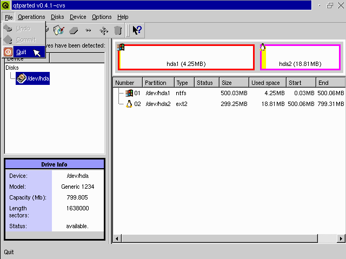Click the End column header
The width and height of the screenshot is (346, 259).
click(330, 83)
